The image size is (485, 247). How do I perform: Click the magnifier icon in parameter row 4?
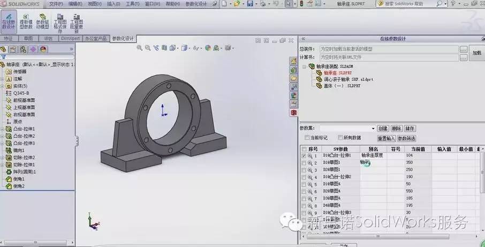(x=310, y=177)
